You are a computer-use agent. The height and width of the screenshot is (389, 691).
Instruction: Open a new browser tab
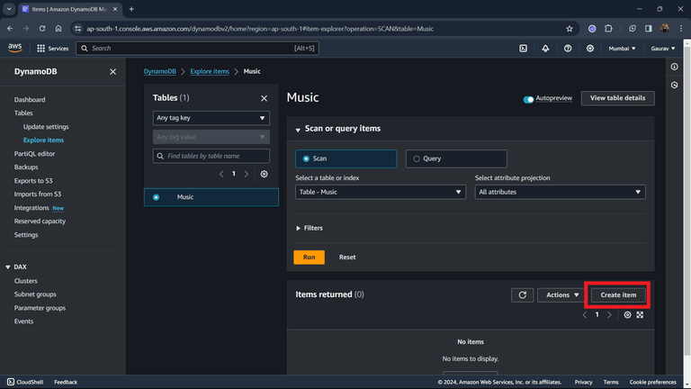pyautogui.click(x=131, y=9)
